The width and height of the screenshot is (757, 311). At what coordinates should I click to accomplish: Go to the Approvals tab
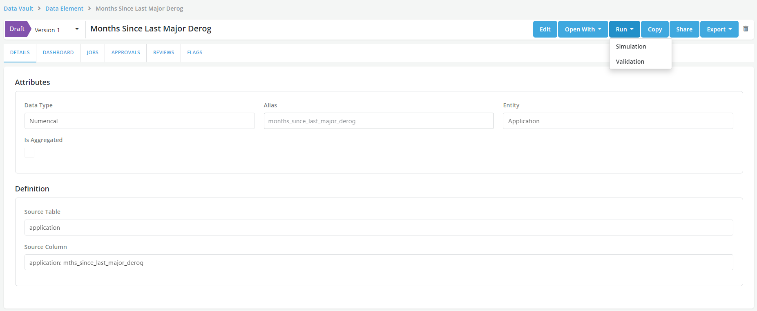125,53
